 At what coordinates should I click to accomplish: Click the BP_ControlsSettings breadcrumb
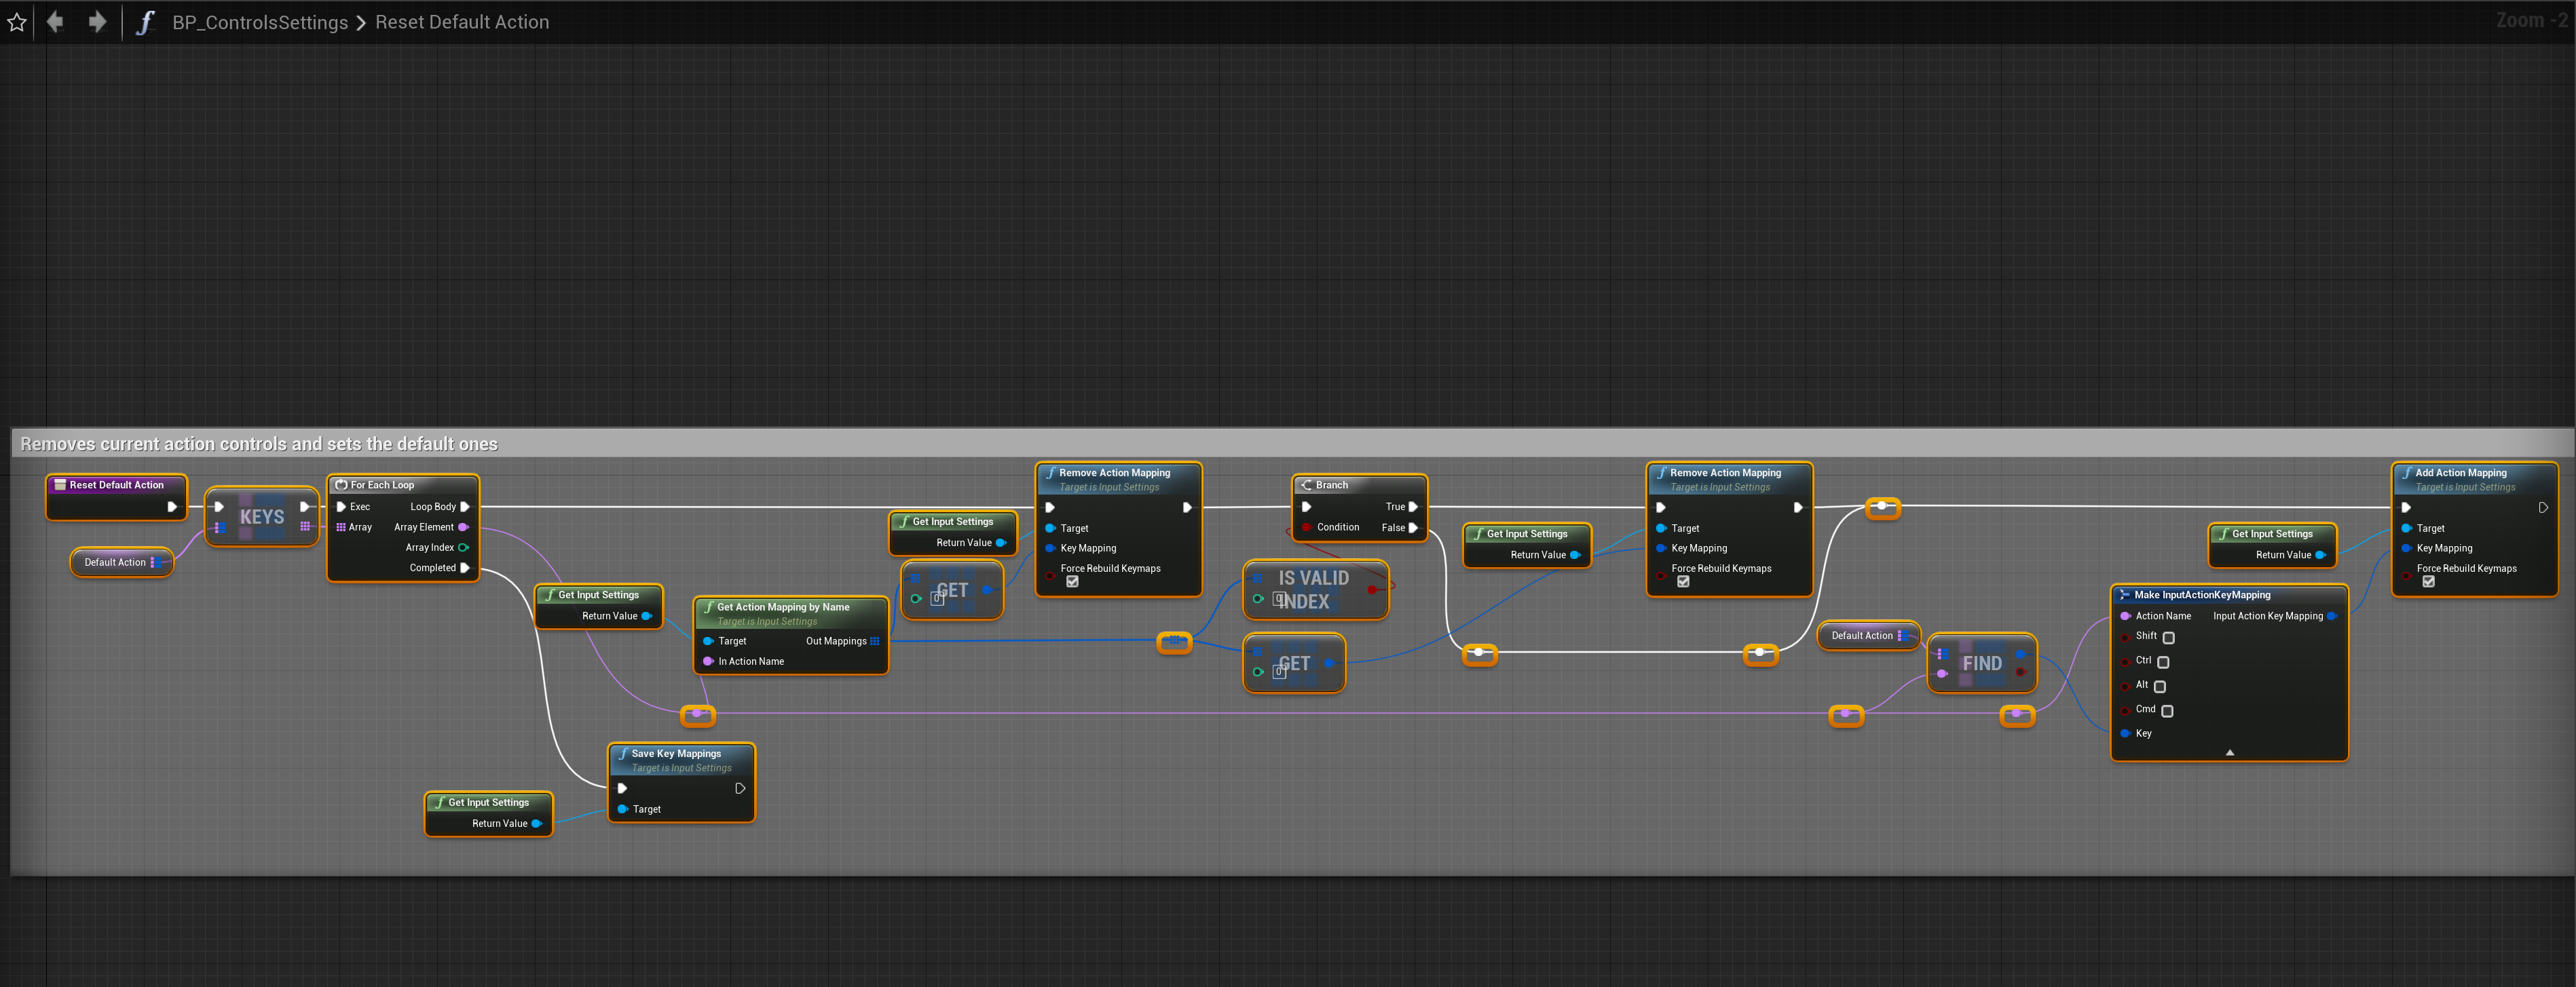260,22
